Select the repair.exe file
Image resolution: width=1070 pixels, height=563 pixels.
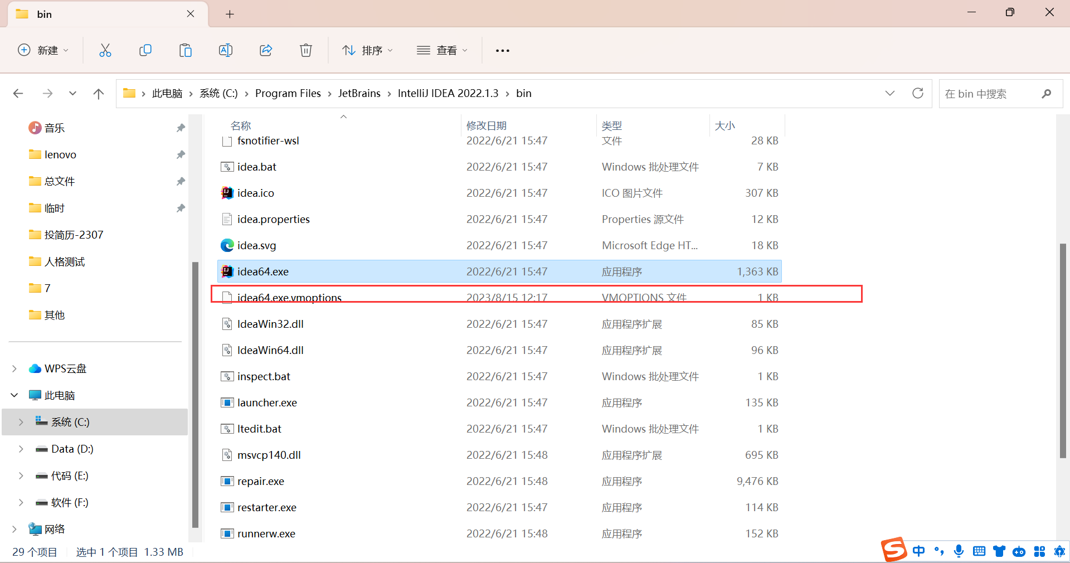pyautogui.click(x=499, y=481)
